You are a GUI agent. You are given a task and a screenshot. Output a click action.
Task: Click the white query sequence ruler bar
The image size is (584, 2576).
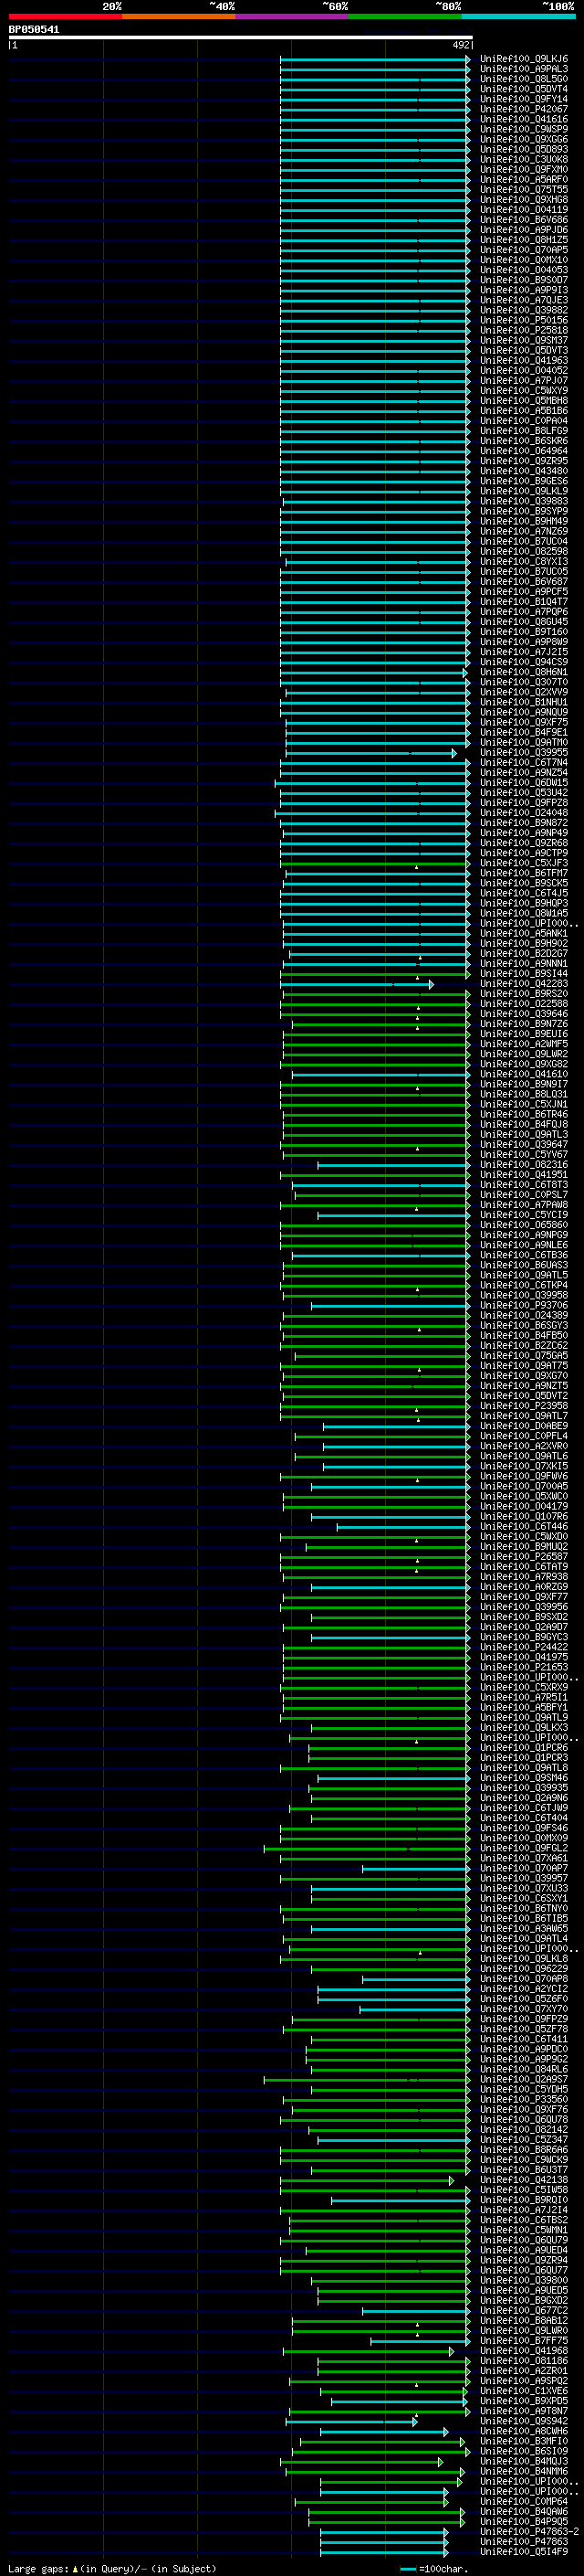tap(241, 37)
